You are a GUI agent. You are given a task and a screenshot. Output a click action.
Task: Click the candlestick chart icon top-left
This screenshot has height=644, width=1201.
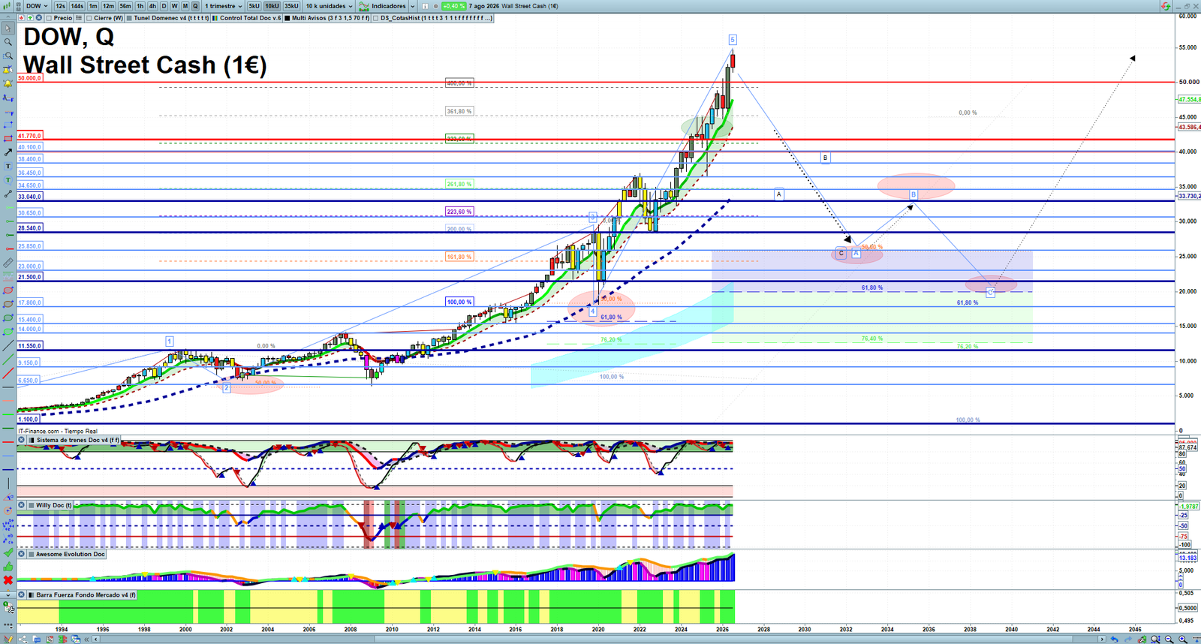(6, 6)
